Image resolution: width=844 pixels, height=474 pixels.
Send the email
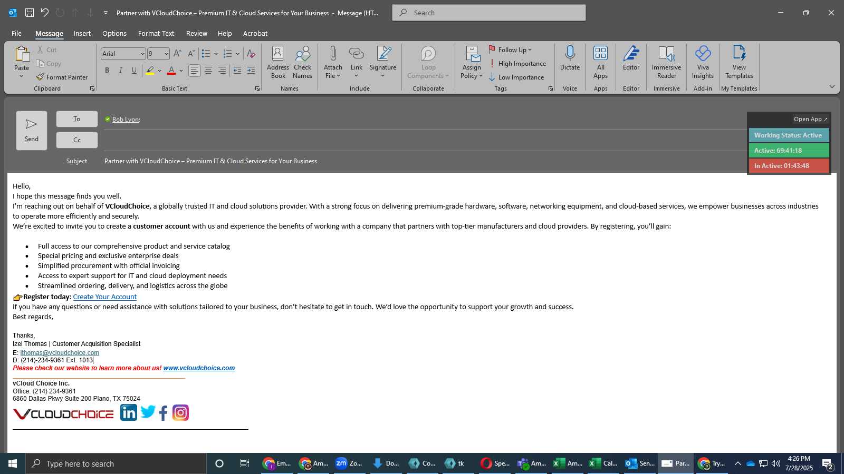(32, 131)
